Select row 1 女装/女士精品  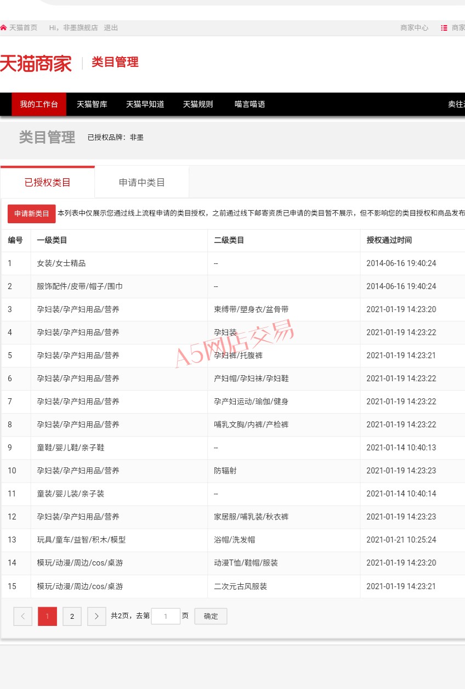[233, 263]
